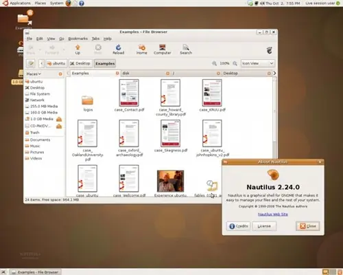Open the Nautilus Web Site link
The width and height of the screenshot is (343, 275).
(x=273, y=214)
